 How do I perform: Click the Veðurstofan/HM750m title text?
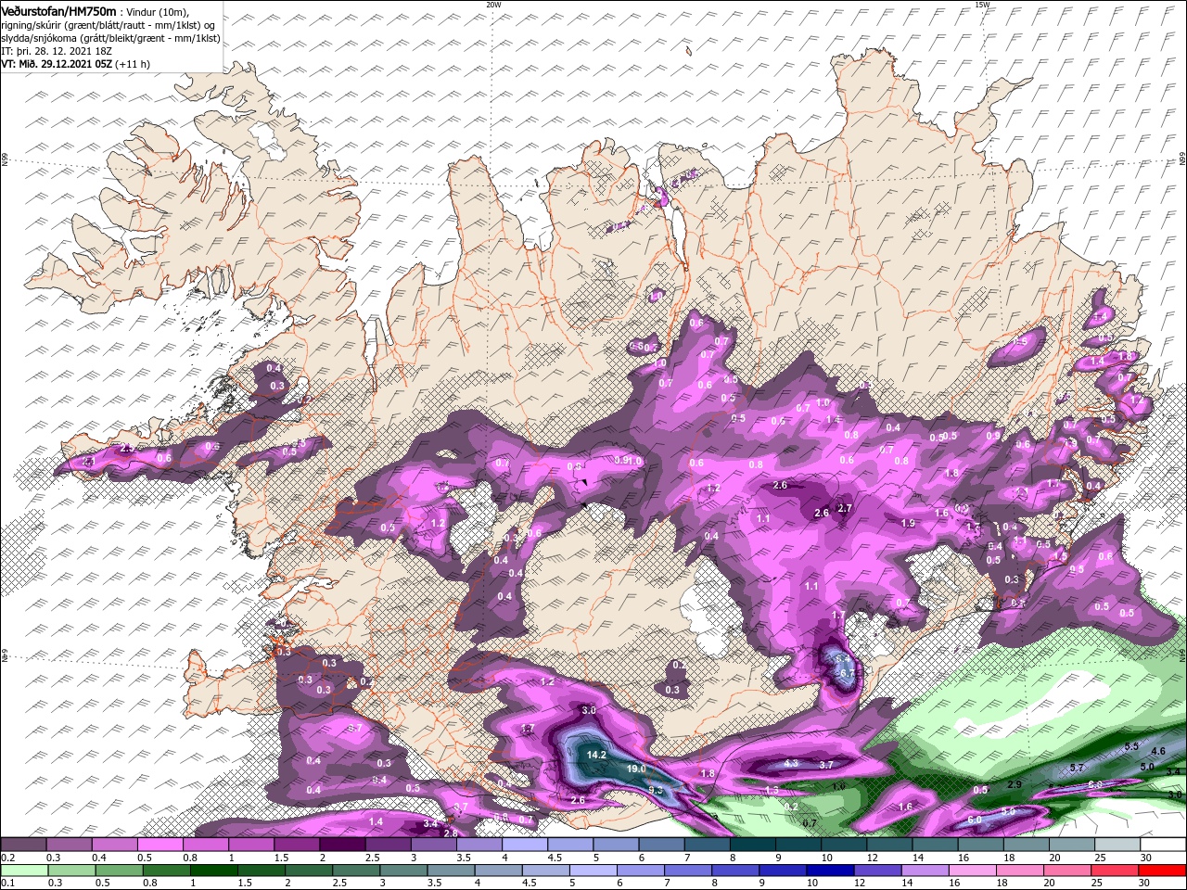click(58, 10)
